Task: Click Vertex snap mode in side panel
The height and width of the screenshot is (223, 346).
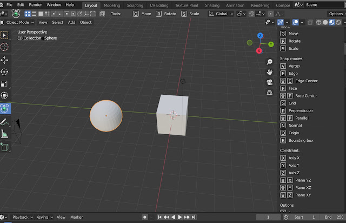Action: click(x=290, y=66)
